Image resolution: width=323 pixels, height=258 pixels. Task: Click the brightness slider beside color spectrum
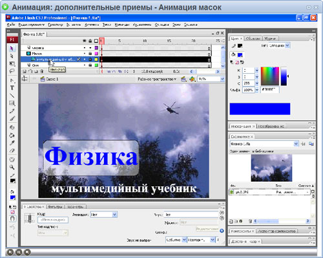(284, 76)
